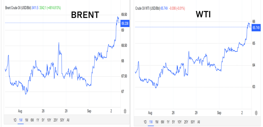The width and height of the screenshot is (263, 127).
Task: Choose 1M range under WTI chart
Action: click(157, 122)
